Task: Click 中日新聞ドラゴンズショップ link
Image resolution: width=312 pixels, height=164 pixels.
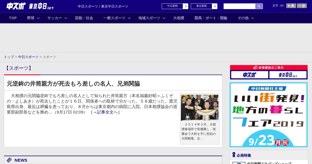Action: [x=269, y=163]
